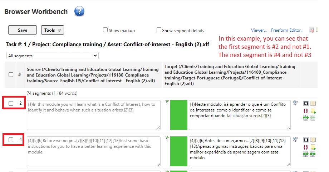Open segment 2 history clock icon
This screenshot has height=172, width=329.
coord(295,103)
